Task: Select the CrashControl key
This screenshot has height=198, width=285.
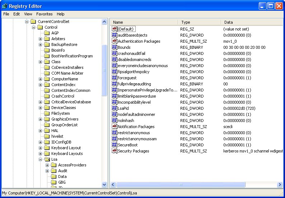Action: [x=63, y=96]
